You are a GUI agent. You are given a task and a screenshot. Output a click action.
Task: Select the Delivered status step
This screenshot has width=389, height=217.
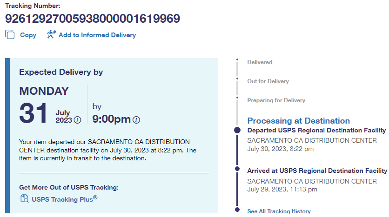[x=260, y=62]
